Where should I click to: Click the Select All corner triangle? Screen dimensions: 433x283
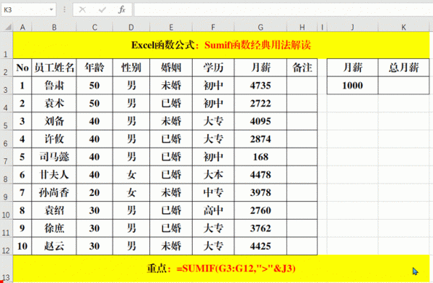(x=8, y=27)
